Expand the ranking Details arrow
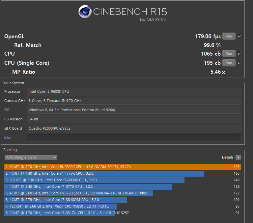The width and height of the screenshot is (253, 223). click(238, 158)
